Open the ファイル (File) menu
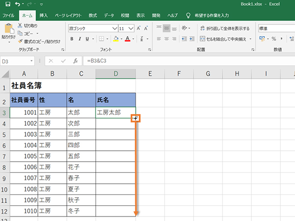 pos(8,15)
